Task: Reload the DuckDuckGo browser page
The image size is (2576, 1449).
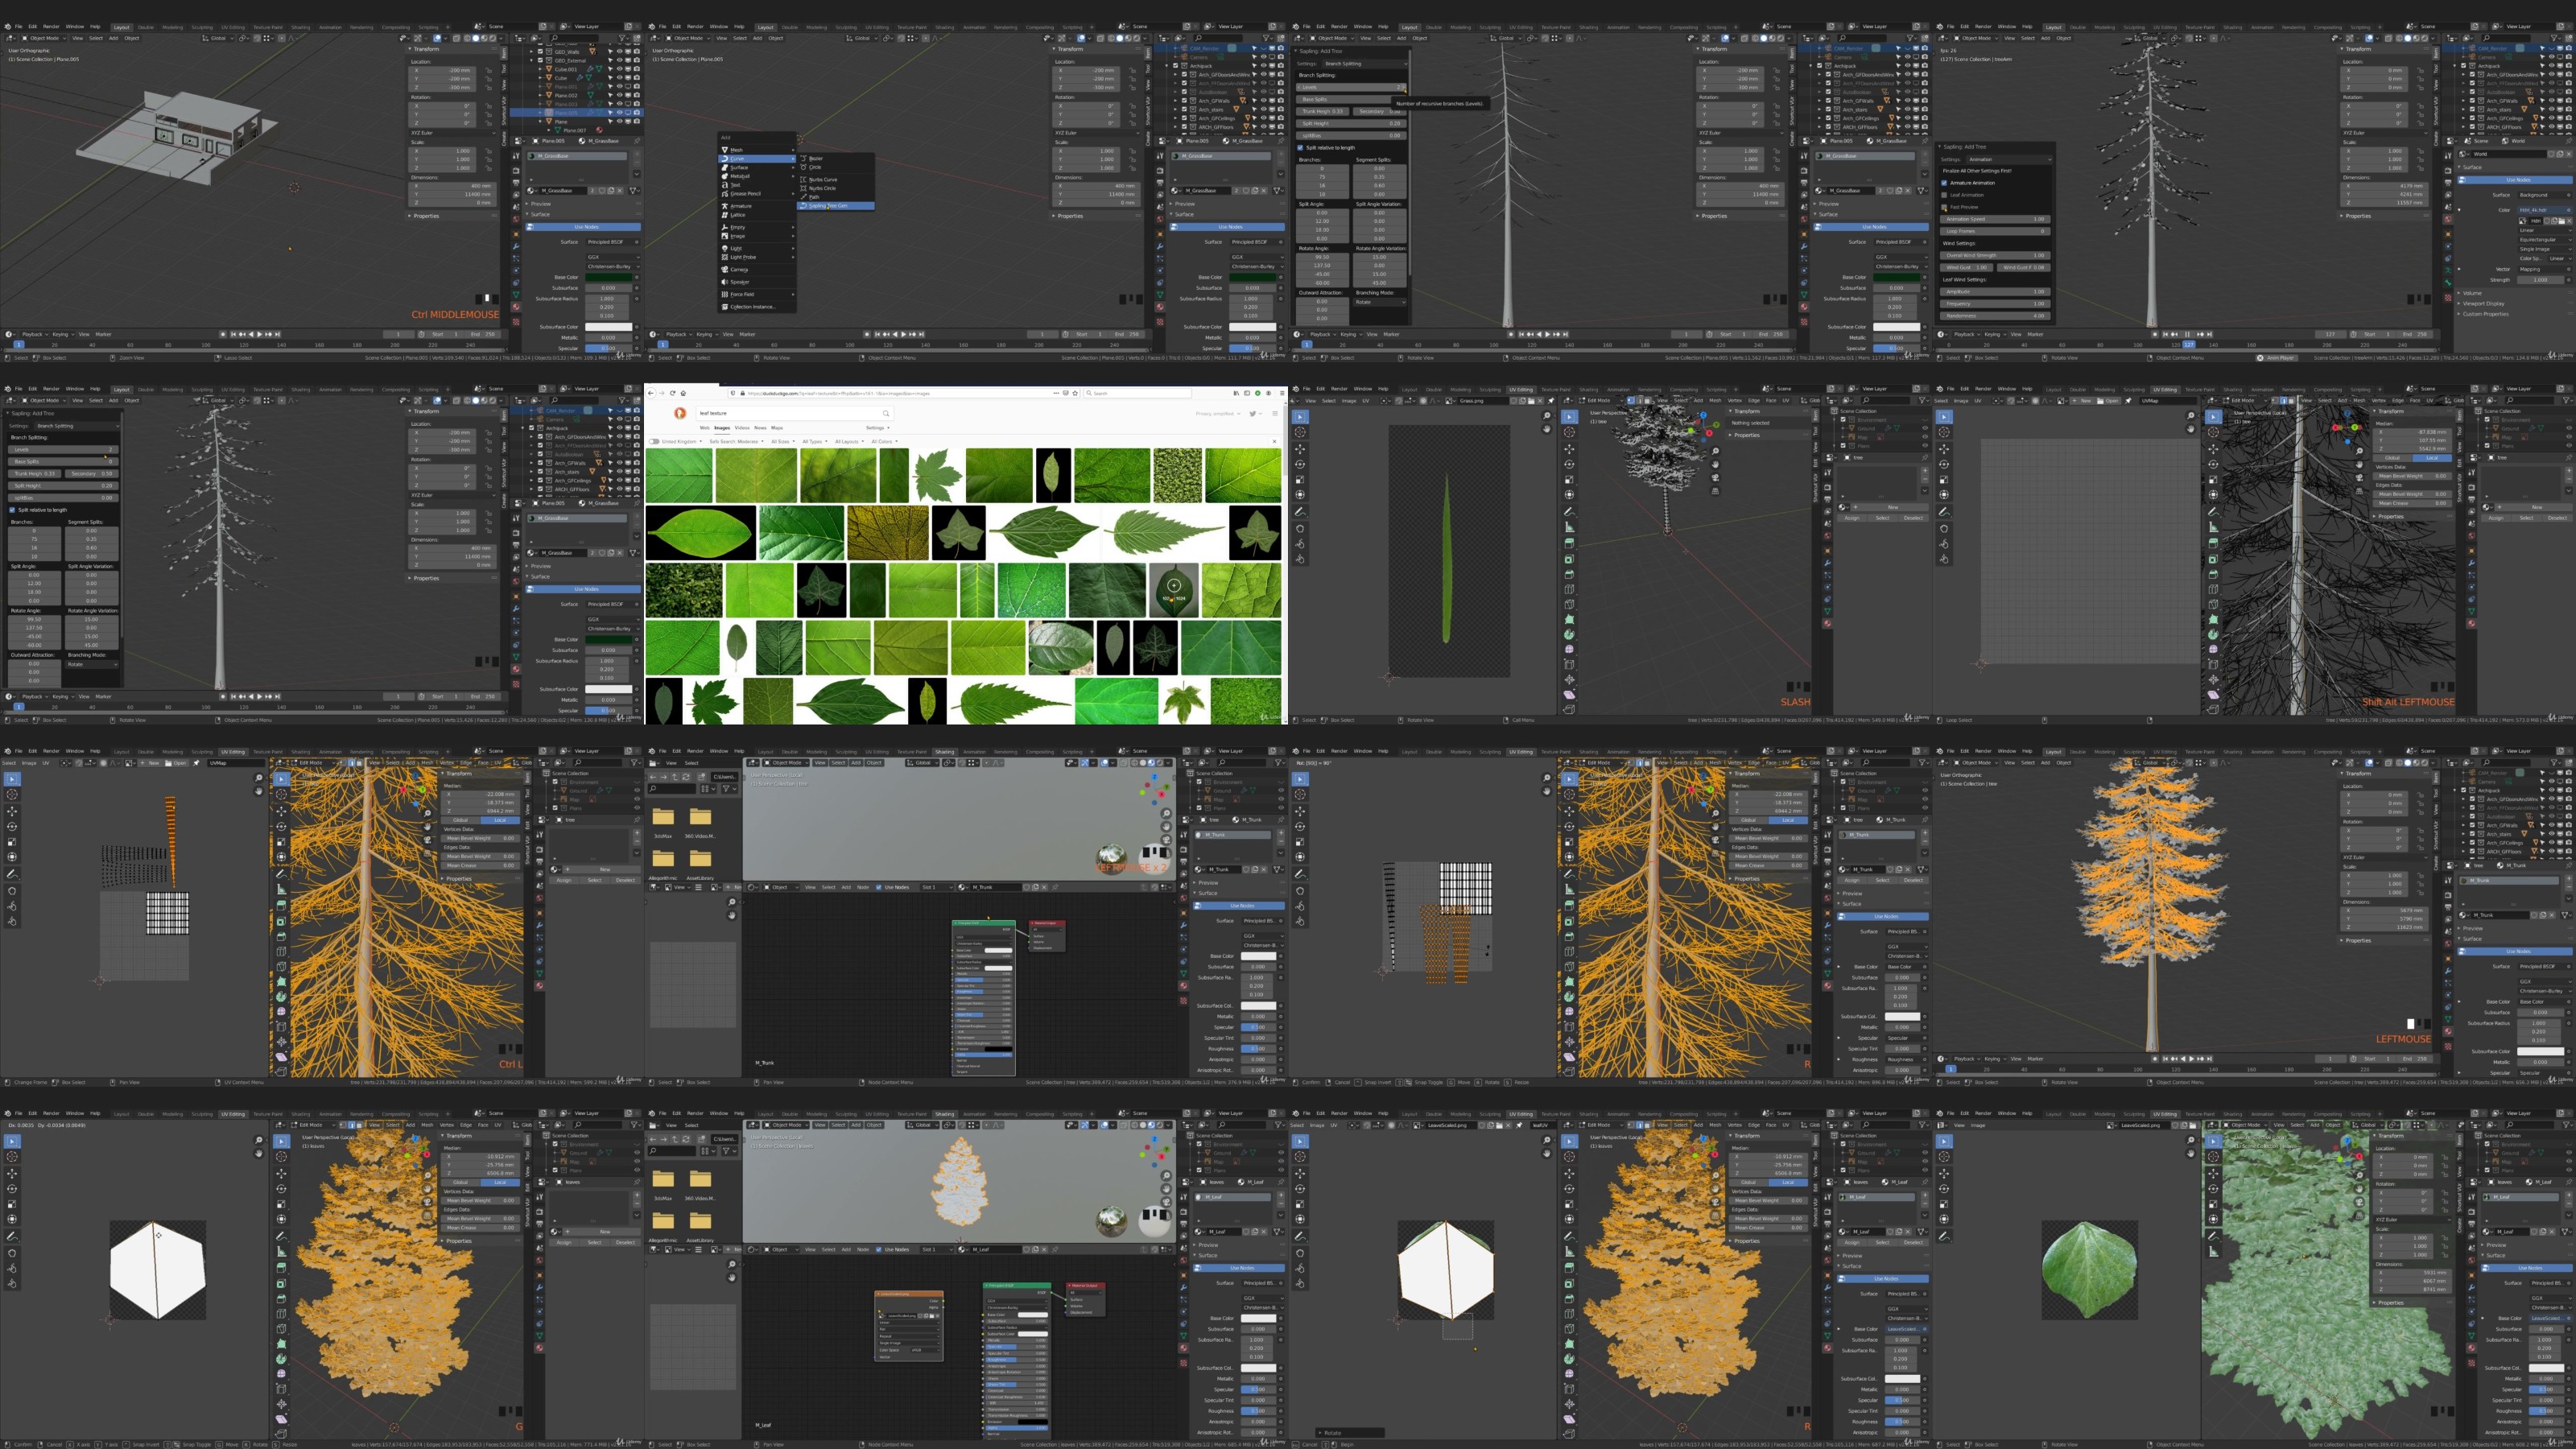Action: click(672, 393)
